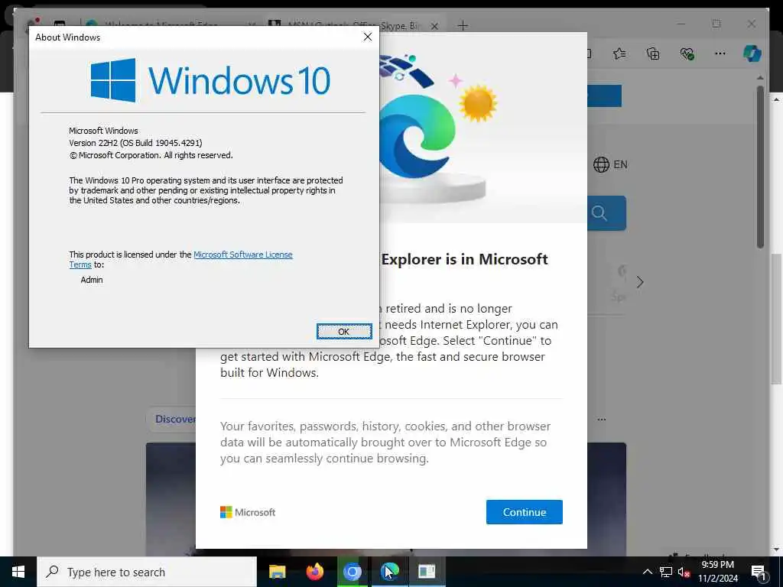Open the Copilot icon in Edge

tap(752, 54)
